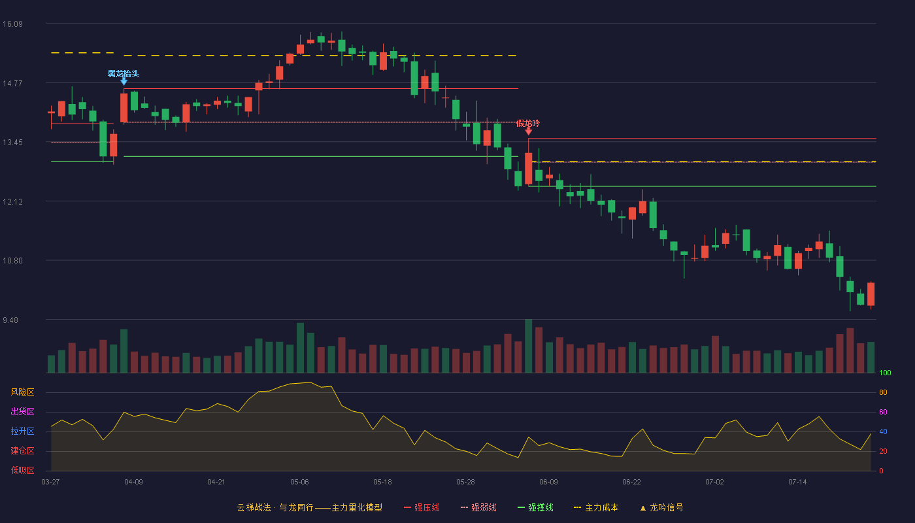Click the 13.45 price axis label
Image resolution: width=915 pixels, height=523 pixels.
point(12,143)
